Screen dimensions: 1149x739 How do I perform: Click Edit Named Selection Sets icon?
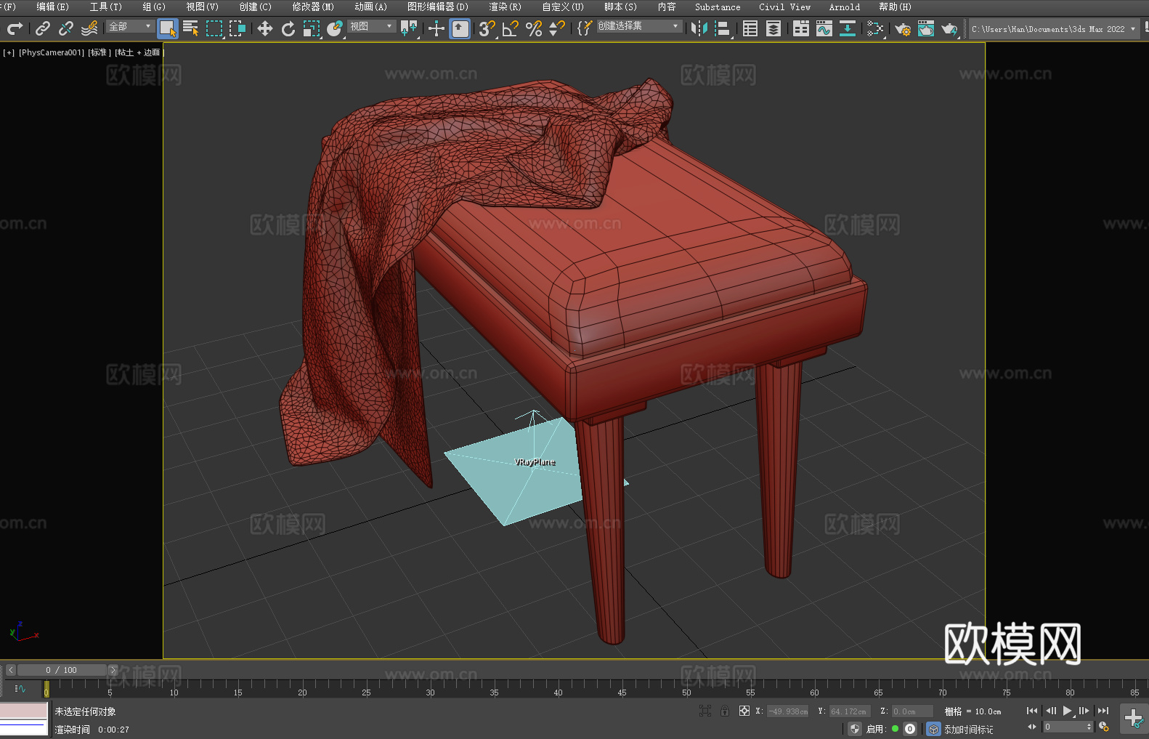[x=585, y=28]
